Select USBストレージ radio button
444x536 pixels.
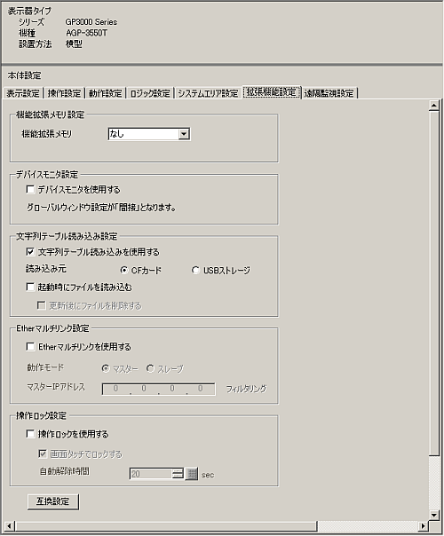pos(195,271)
